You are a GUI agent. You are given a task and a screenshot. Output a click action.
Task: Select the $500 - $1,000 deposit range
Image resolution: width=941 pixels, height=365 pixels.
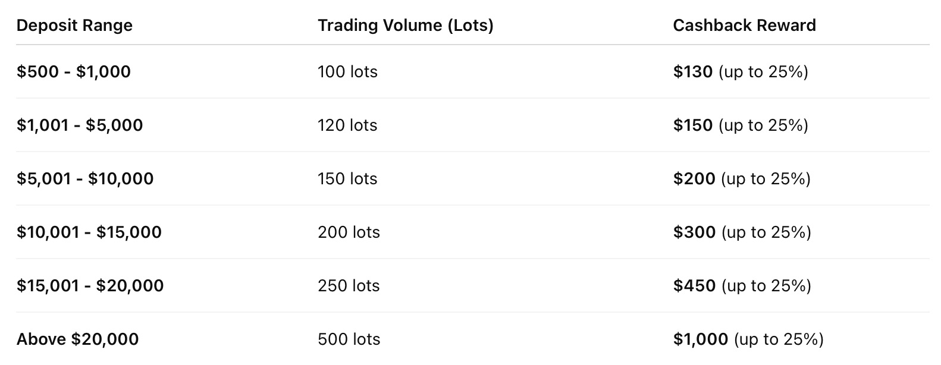tap(74, 72)
